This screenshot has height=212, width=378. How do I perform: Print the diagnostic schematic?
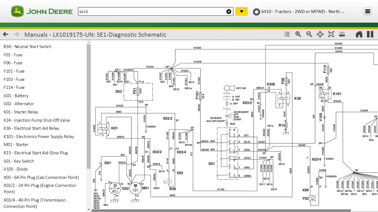click(342, 34)
